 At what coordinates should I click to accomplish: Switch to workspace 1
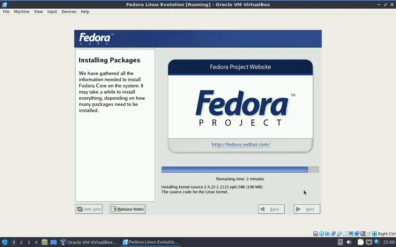click(14, 242)
